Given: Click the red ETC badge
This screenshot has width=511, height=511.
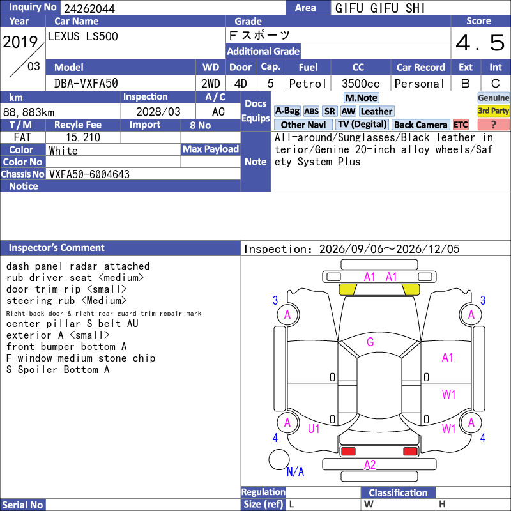Looking at the screenshot, I should coord(461,125).
